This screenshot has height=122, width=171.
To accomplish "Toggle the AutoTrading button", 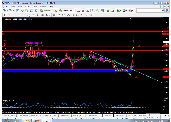I will (66, 11).
